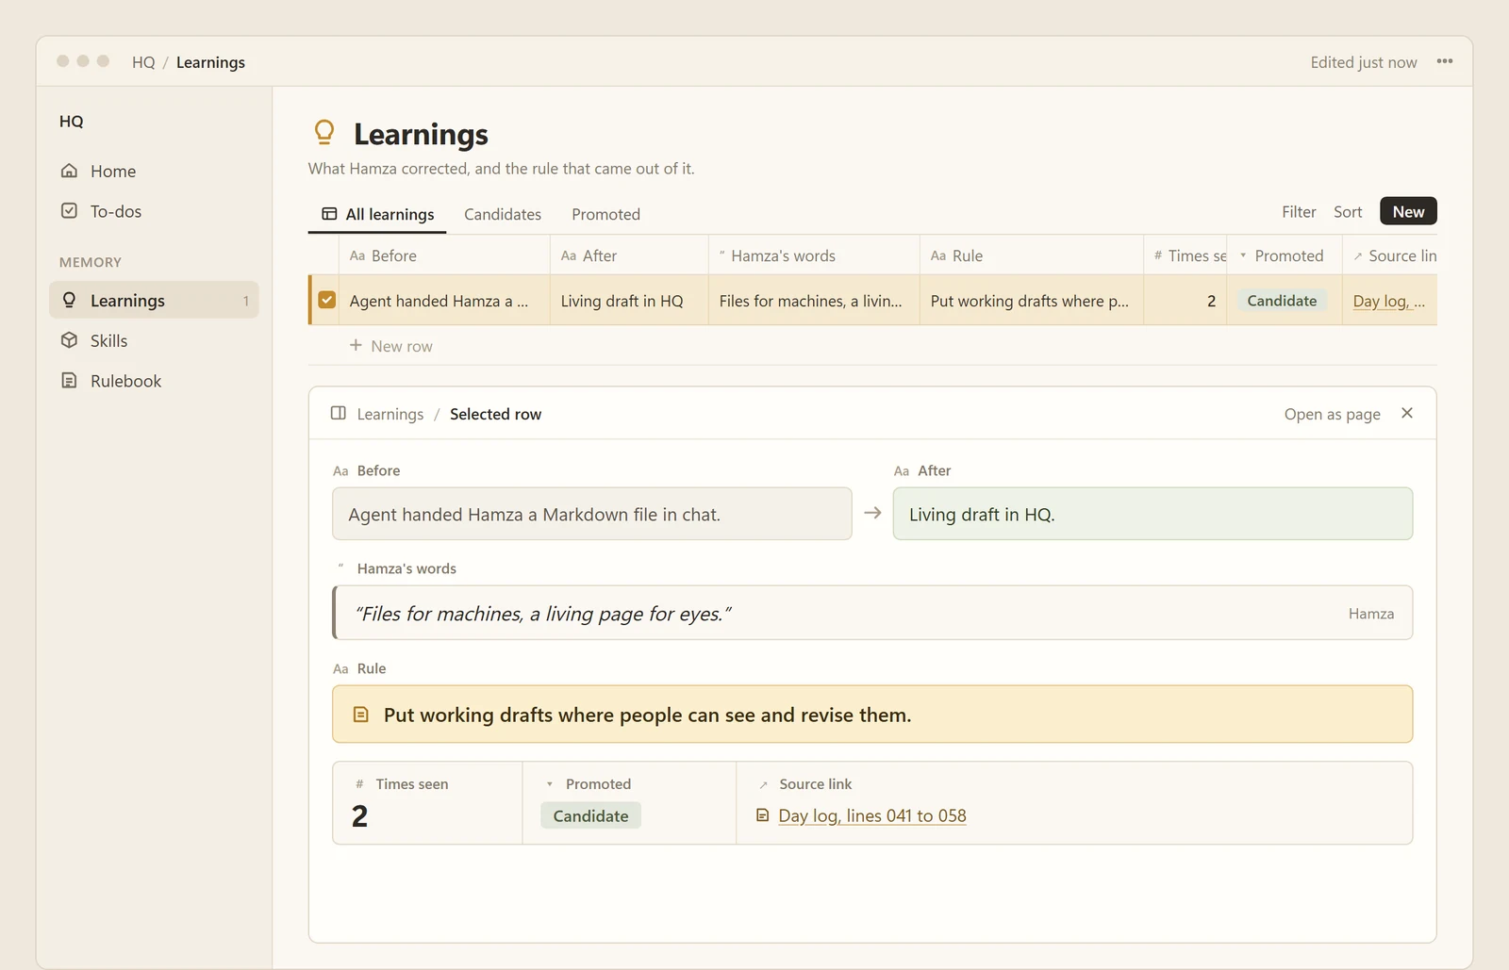Click the Rule column header
Viewport: 1509px width, 970px height.
1032,255
